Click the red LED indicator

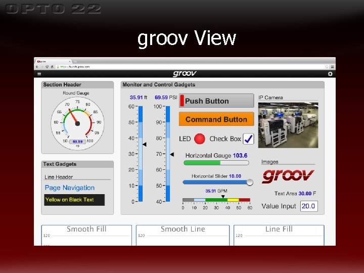pos(200,139)
